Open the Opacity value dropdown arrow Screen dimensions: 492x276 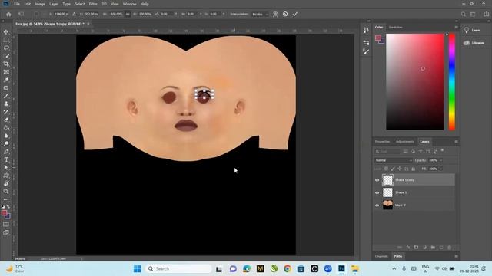[x=440, y=160]
